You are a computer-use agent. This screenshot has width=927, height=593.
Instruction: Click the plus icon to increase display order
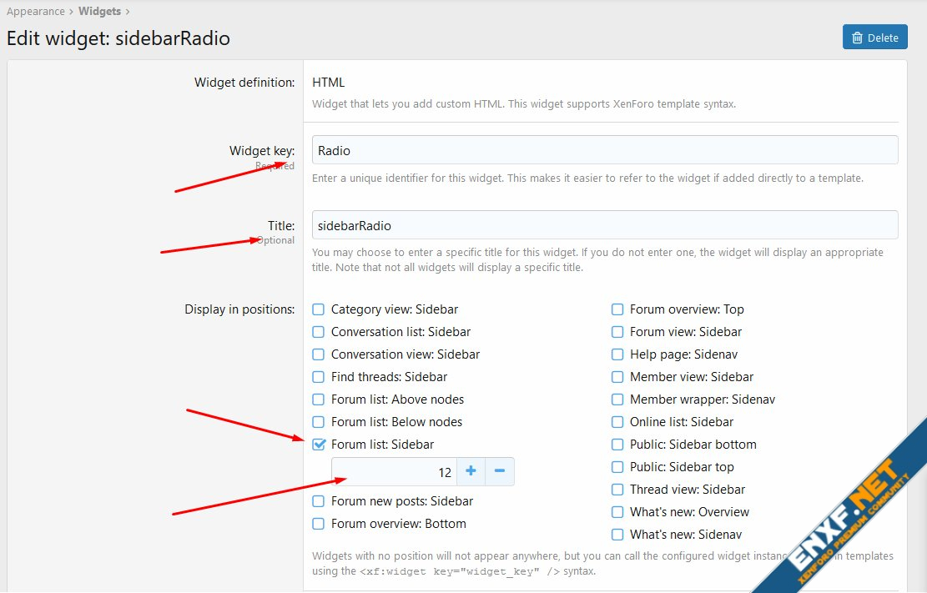[x=471, y=471]
